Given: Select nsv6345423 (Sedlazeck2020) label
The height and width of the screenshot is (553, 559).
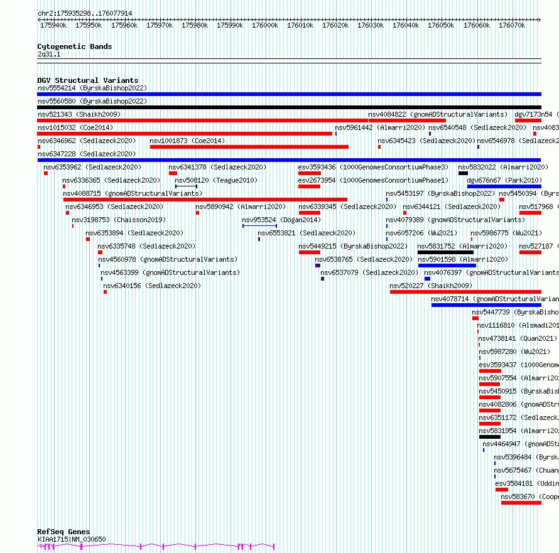Looking at the screenshot, I should point(426,141).
